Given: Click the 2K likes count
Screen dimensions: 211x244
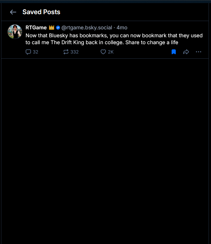Looking at the screenshot, I should click(111, 52).
